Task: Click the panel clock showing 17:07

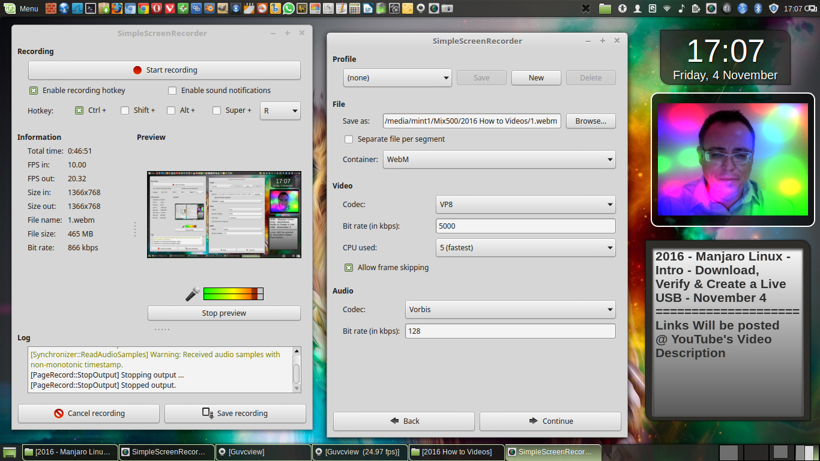Action: (792, 8)
